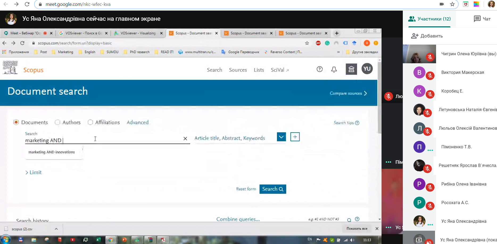Open the Sources menu in Scopus header
497x244 pixels.
coord(238,70)
